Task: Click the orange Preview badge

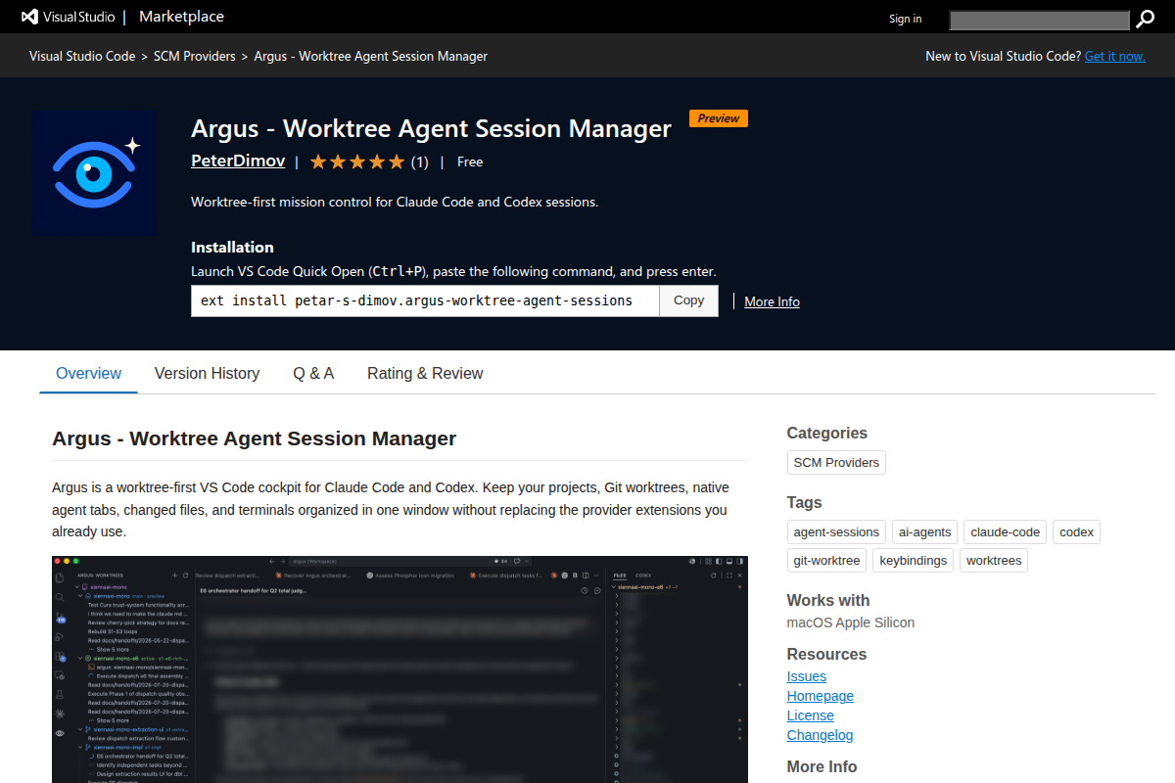Action: 719,118
